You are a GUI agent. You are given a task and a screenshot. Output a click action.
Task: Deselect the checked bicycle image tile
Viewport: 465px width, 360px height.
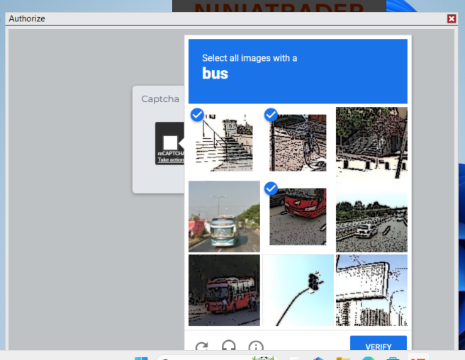298,142
